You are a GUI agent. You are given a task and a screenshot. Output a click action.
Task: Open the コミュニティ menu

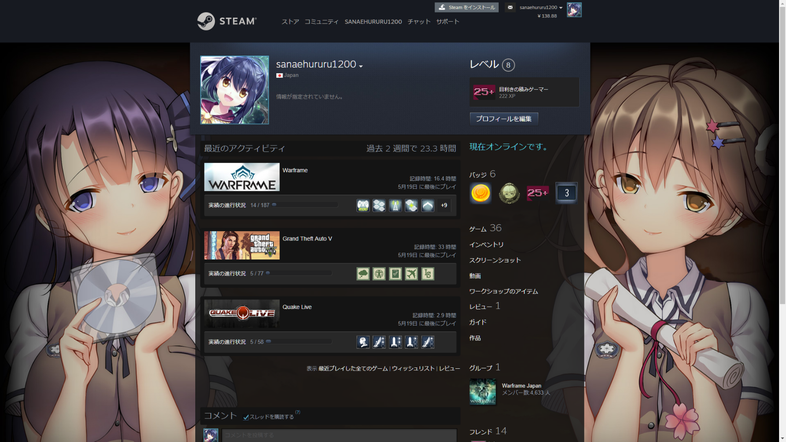coord(321,22)
